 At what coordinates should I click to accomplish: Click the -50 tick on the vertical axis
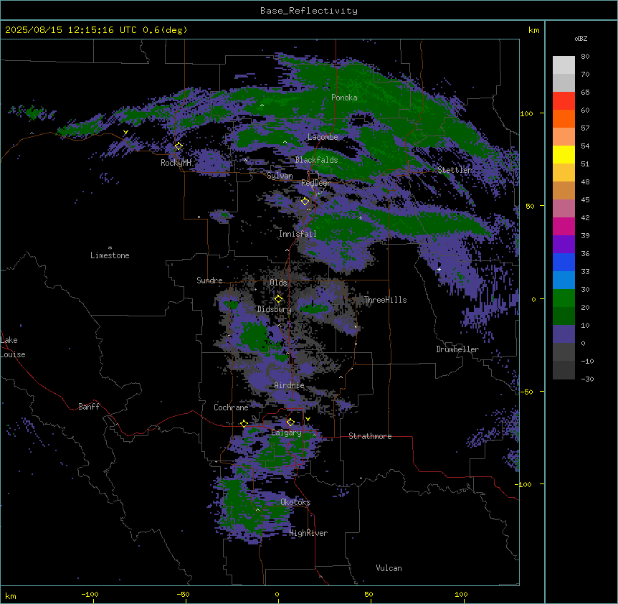526,392
